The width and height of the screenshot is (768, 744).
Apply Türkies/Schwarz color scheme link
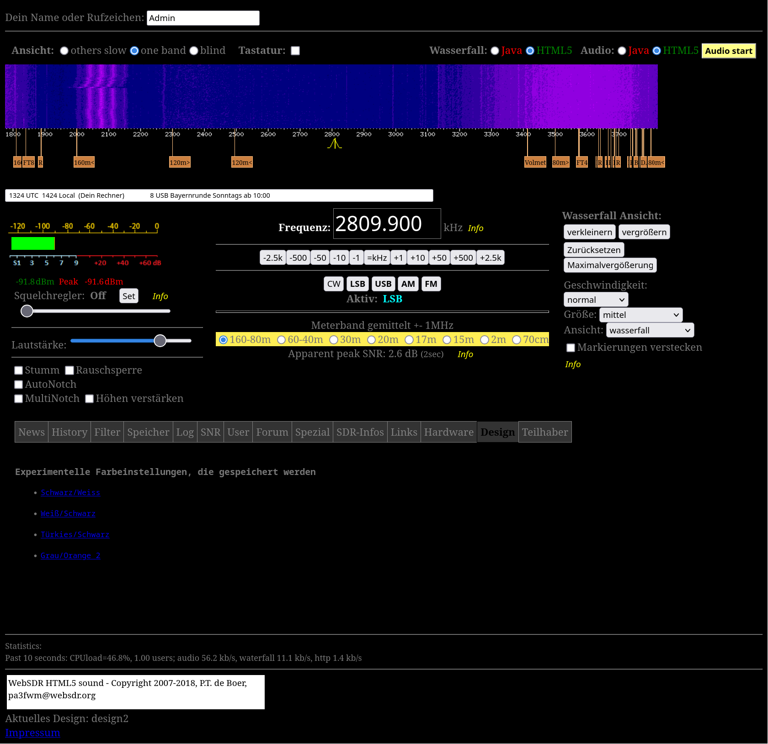(75, 534)
